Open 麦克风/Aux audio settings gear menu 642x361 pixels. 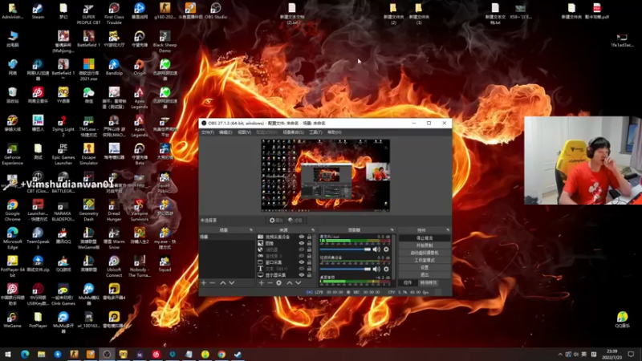pos(386,249)
